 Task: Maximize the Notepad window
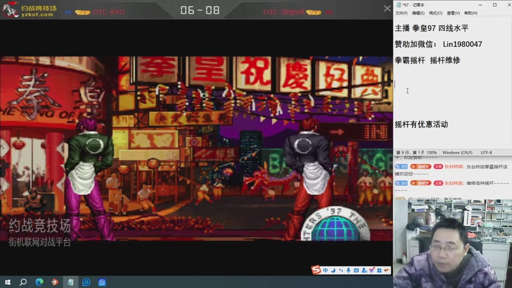495,5
